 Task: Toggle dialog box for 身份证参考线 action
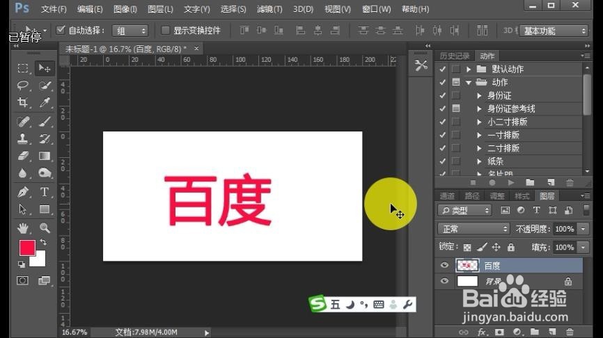(x=456, y=108)
